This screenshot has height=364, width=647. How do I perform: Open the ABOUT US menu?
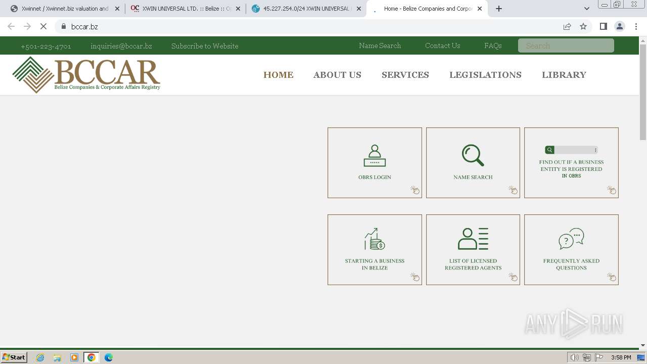(337, 75)
